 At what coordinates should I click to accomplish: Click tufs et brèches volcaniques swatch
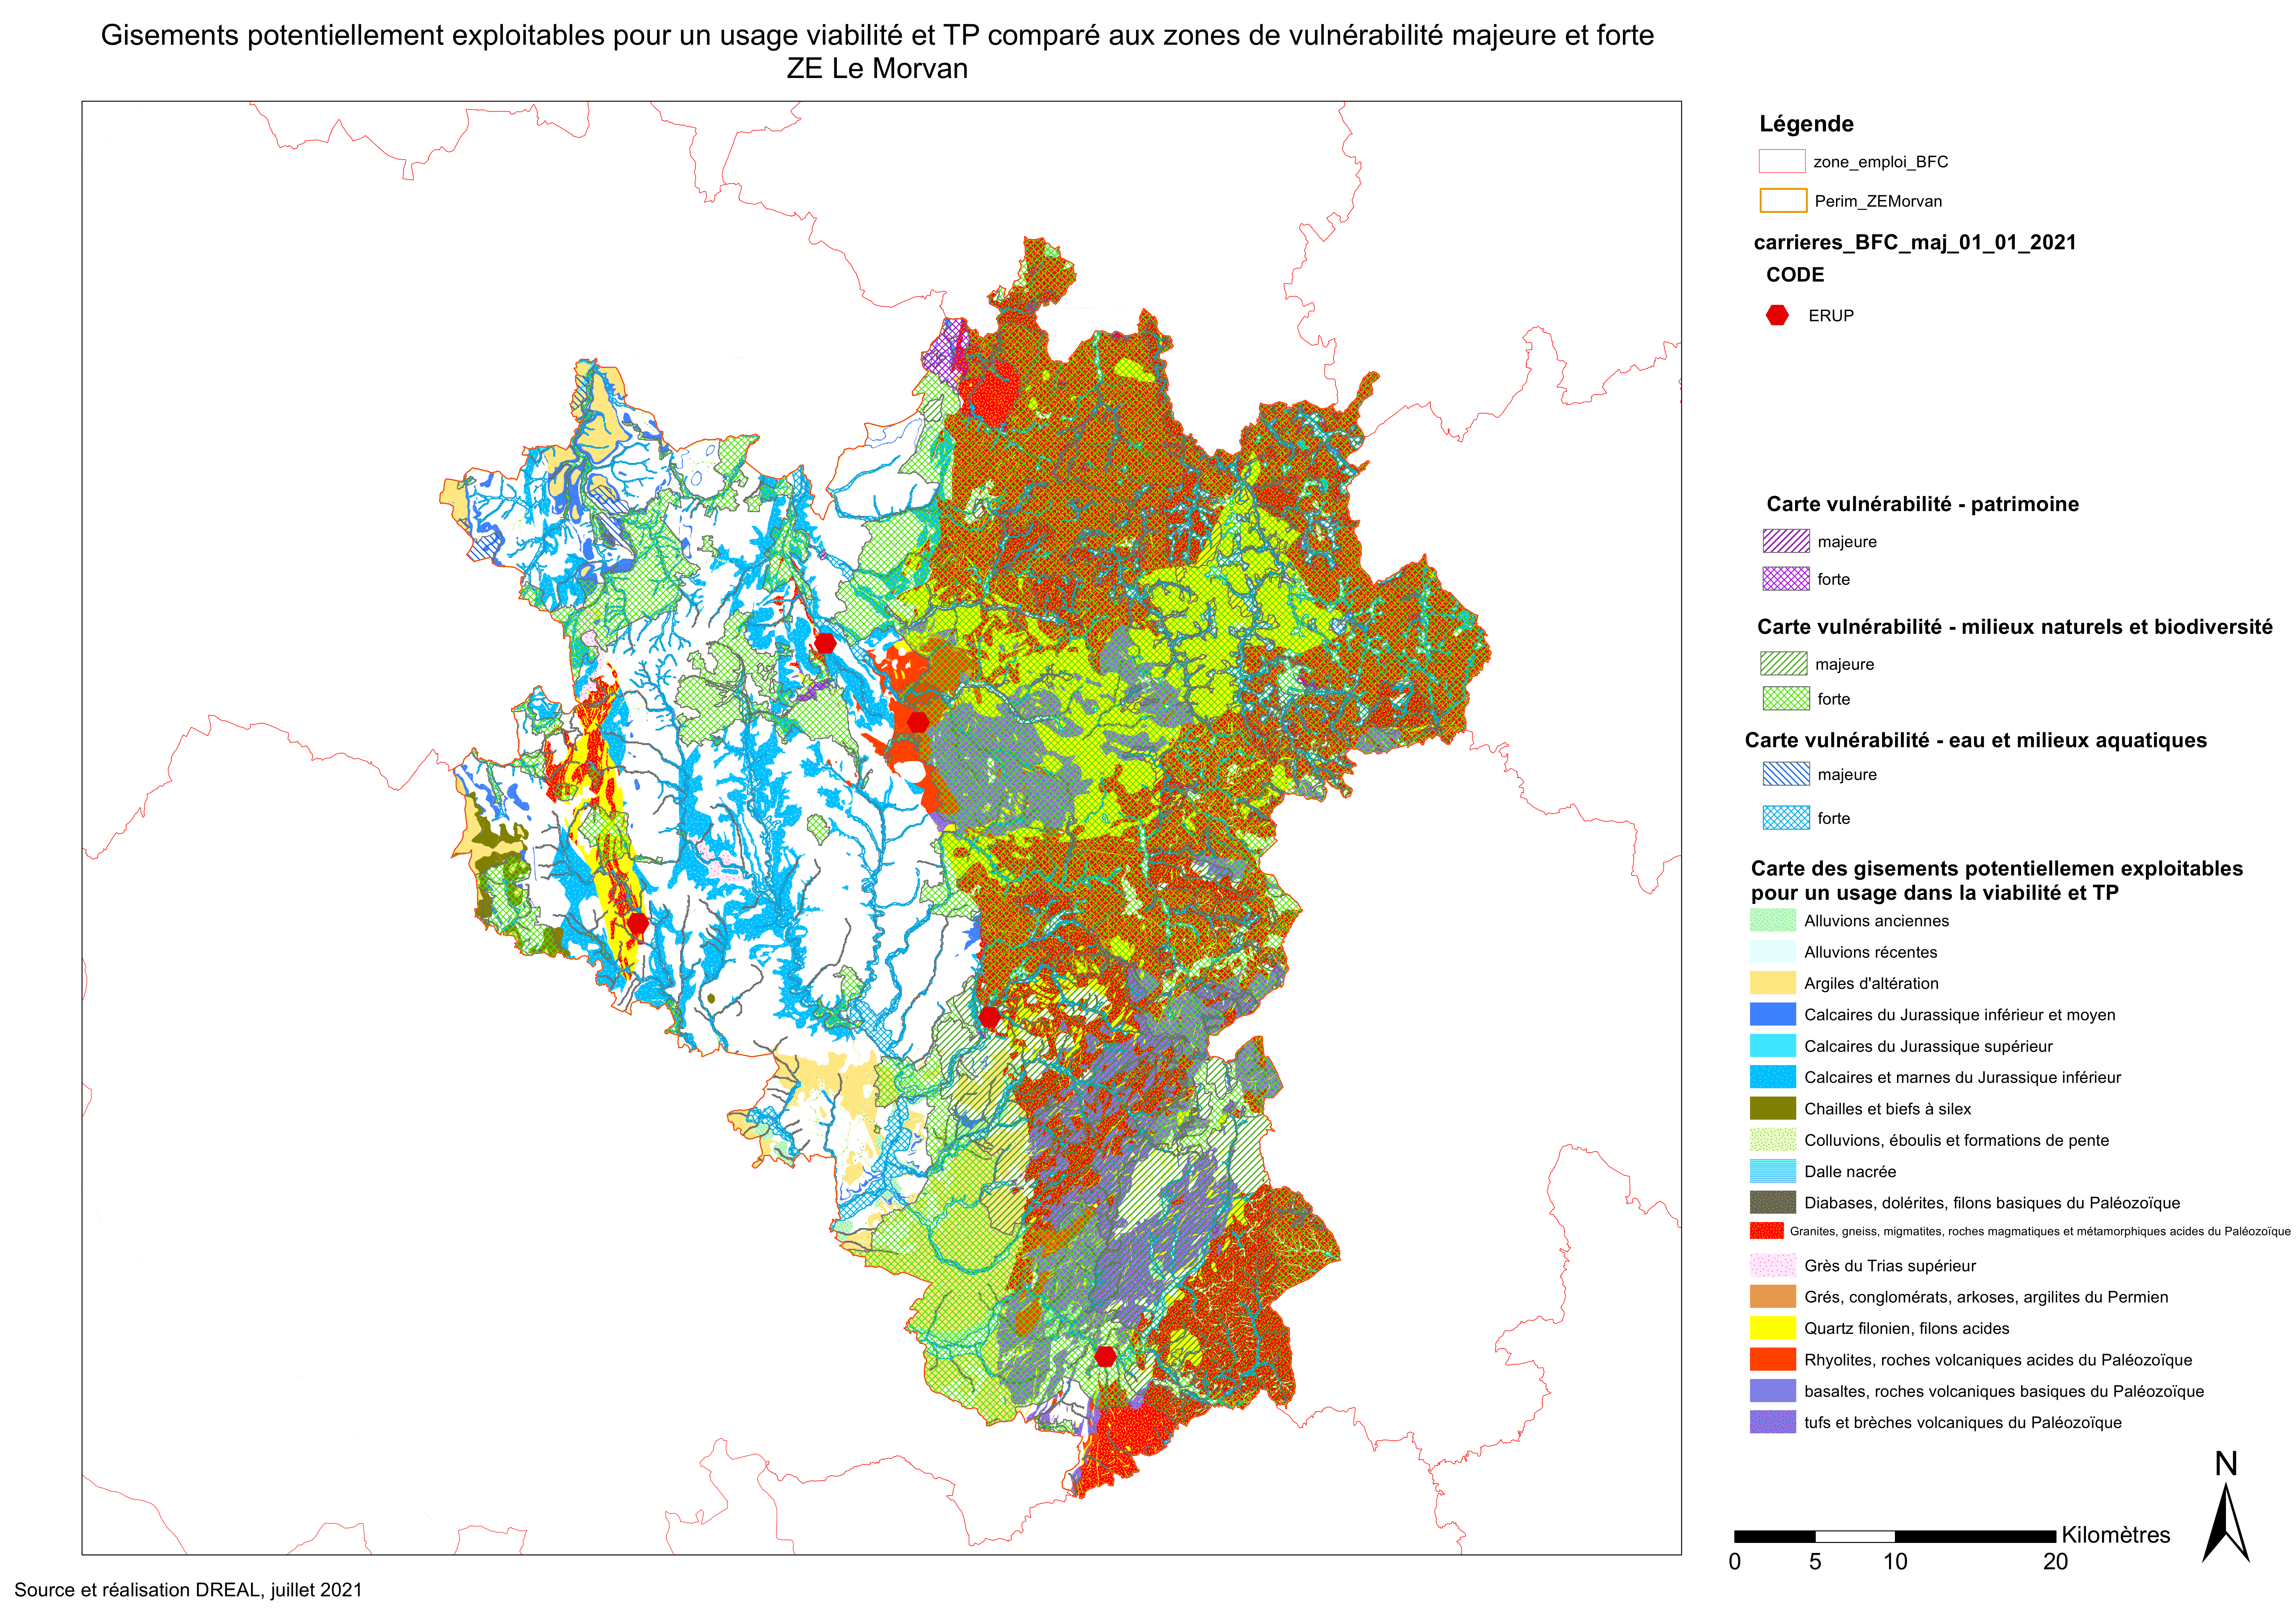pyautogui.click(x=1773, y=1422)
